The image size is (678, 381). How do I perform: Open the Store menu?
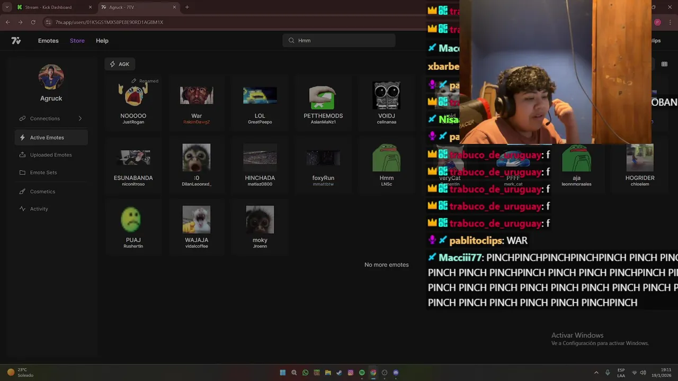(77, 41)
